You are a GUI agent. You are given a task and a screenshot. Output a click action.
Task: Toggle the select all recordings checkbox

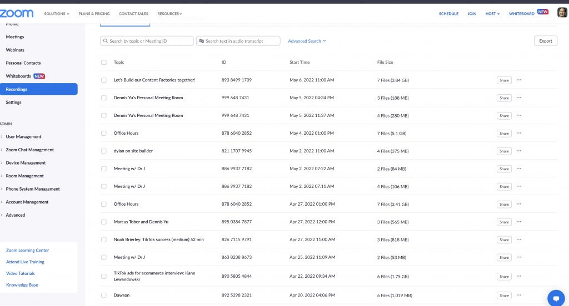104,62
